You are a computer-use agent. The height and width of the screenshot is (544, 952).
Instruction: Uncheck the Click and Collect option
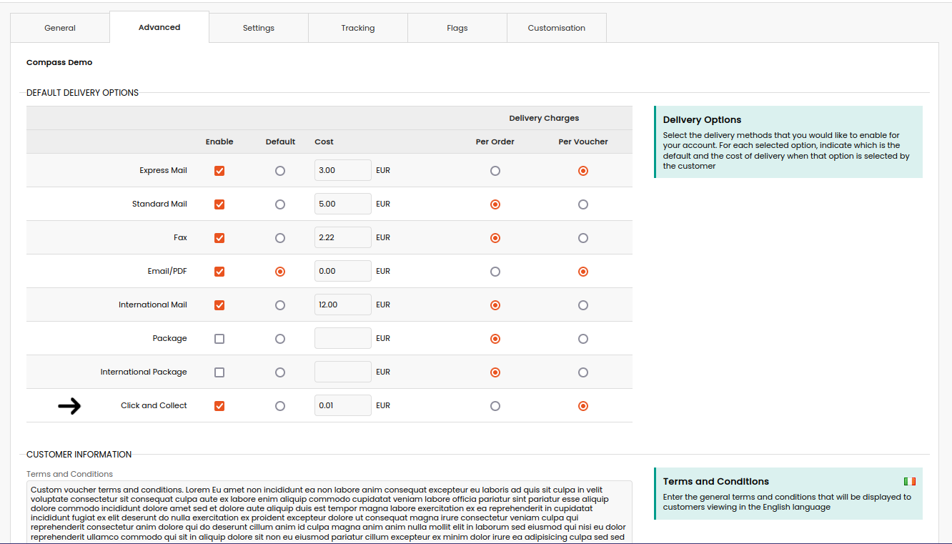[219, 406]
